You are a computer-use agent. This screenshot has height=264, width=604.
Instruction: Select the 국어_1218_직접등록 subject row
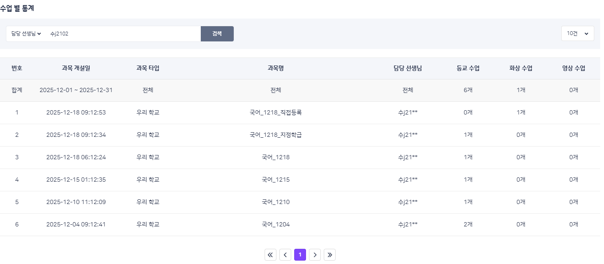(276, 112)
